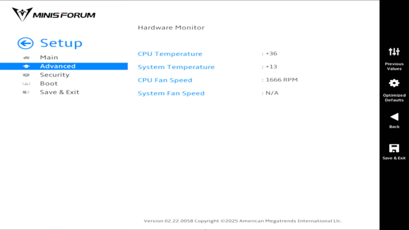The image size is (409, 230).
Task: Select the System Fan Speed entry
Action: click(171, 94)
